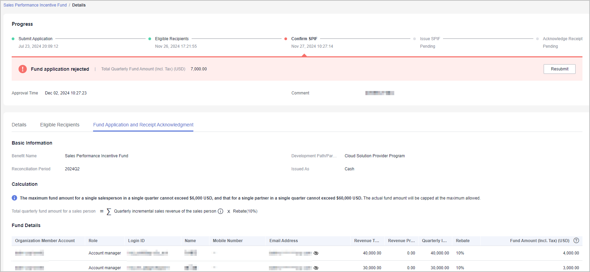
Task: Select Fund Application and Receipt Acknowledgment tab
Action: (143, 125)
